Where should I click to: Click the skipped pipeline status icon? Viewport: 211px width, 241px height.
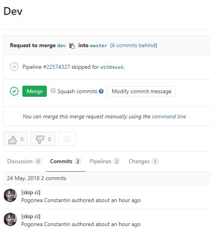[x=14, y=67]
